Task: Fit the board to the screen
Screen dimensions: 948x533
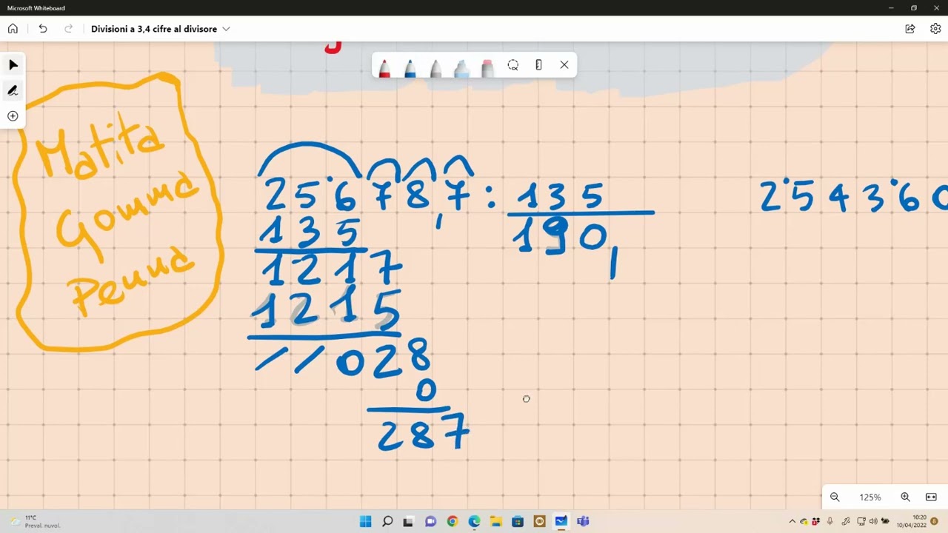Action: 931,497
